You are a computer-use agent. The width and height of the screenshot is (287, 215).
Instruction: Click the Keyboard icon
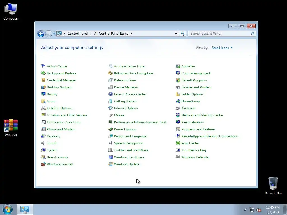pos(178,108)
